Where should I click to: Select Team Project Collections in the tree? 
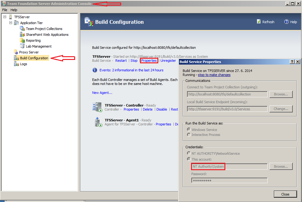point(44,29)
